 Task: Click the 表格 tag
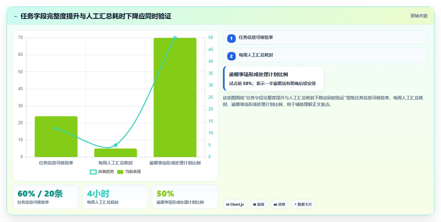click(258, 204)
